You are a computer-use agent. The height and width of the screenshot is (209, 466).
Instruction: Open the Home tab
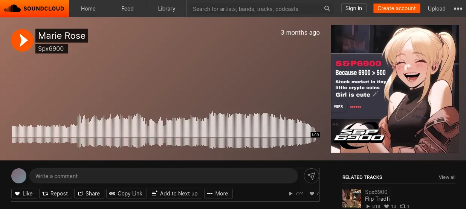coord(88,9)
